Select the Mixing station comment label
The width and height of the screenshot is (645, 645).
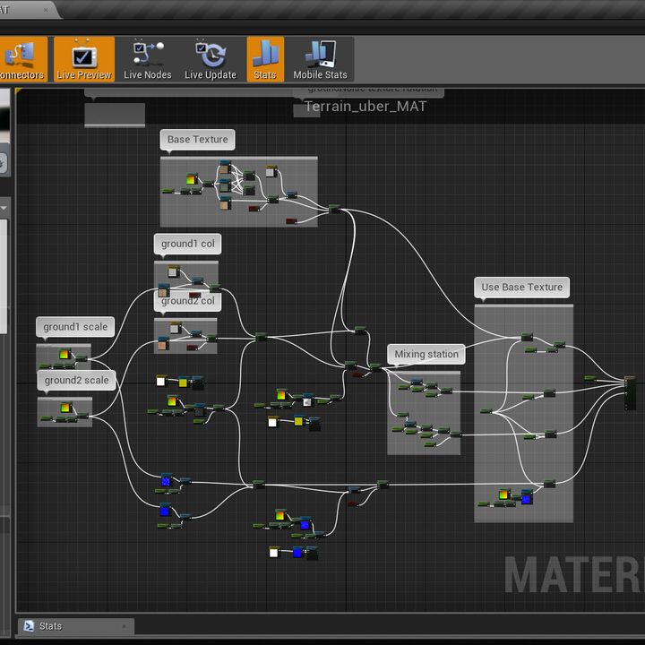click(x=426, y=354)
